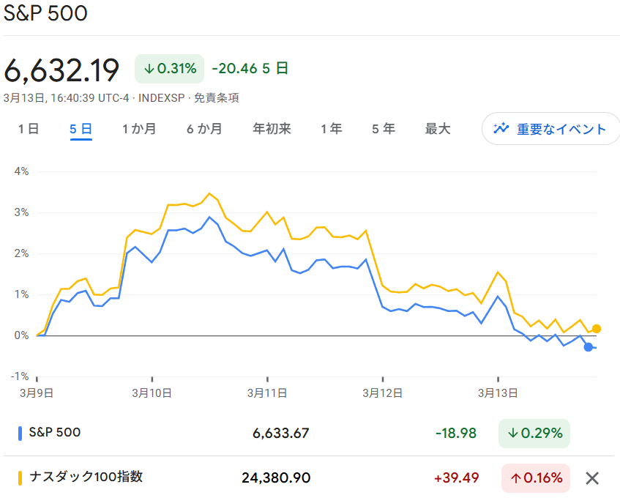Viewport: 620px width, 498px height.
Task: Switch to the 6か月 tab
Action: (x=203, y=128)
